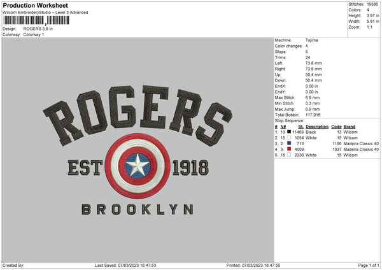Click the Stitches value "19585"
This screenshot has width=382, height=270.
click(x=372, y=4)
